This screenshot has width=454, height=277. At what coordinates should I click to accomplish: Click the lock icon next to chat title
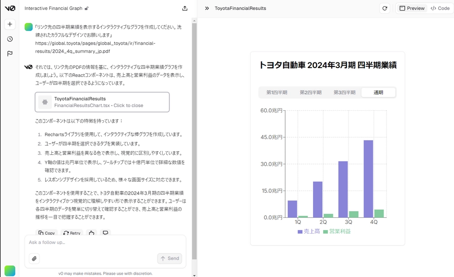click(x=86, y=8)
